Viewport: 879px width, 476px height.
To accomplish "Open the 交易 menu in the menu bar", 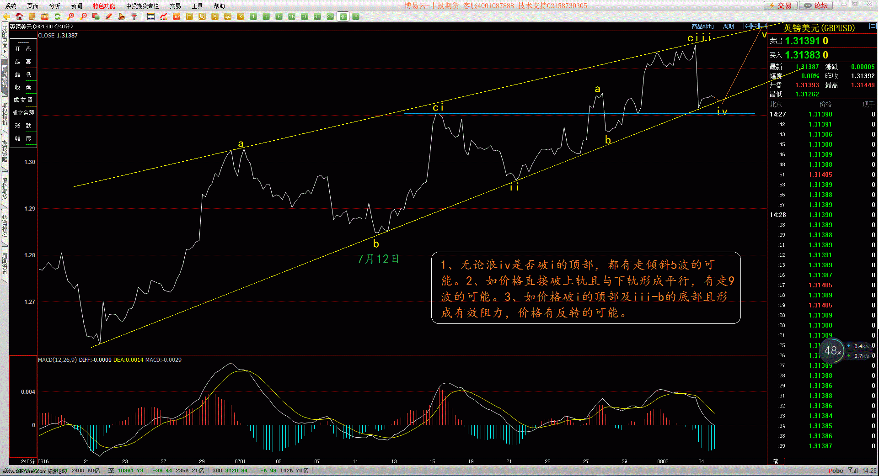I will click(x=176, y=6).
